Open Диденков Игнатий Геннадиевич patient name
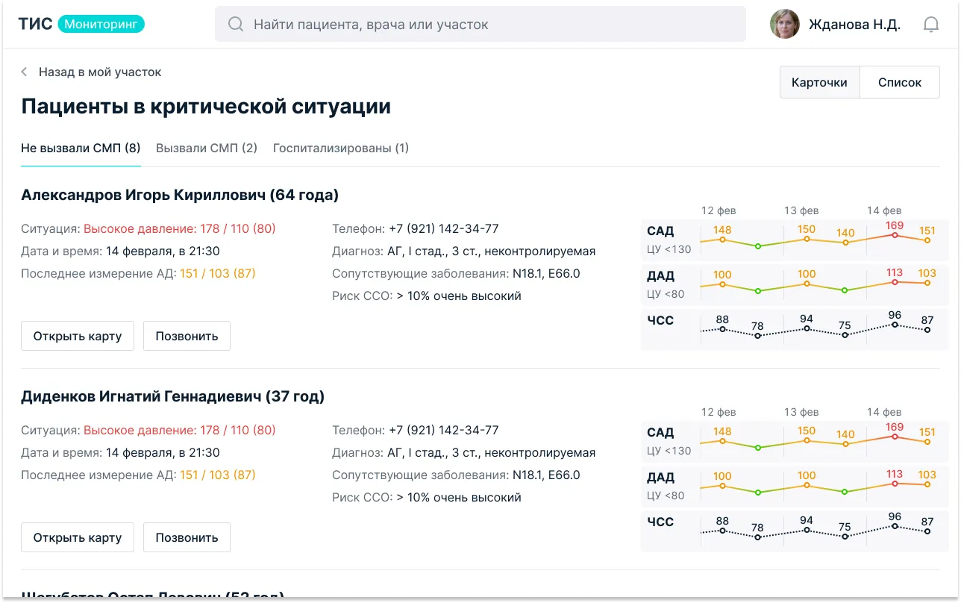The height and width of the screenshot is (603, 961). (x=173, y=397)
